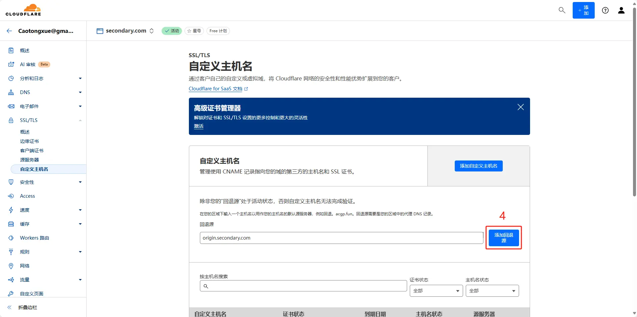637x317 pixels.
Task: Expand the 速度 menu arrow
Action: [x=80, y=210]
